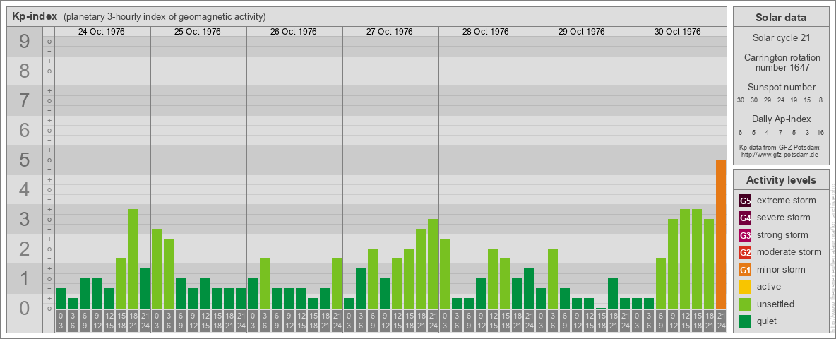Click the G1 minor storm badge
The image size is (836, 339).
pos(745,270)
